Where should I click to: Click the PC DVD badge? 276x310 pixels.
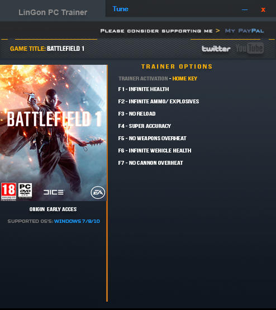click(x=25, y=190)
